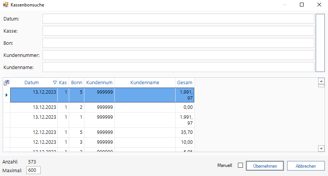Focus the Kasse input field
The image size is (328, 176).
point(178,31)
